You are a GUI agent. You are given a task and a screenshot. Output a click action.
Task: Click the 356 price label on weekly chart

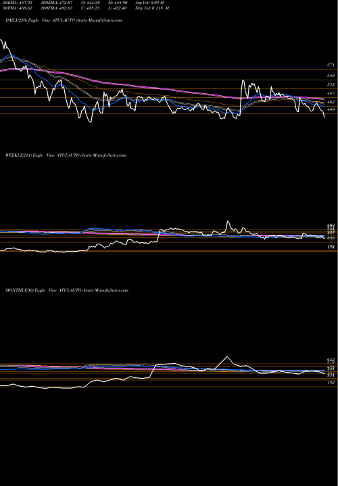pos(331,238)
